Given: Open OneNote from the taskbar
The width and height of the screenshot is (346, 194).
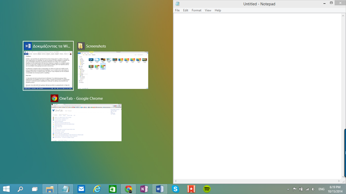Looking at the screenshot, I should (x=144, y=189).
